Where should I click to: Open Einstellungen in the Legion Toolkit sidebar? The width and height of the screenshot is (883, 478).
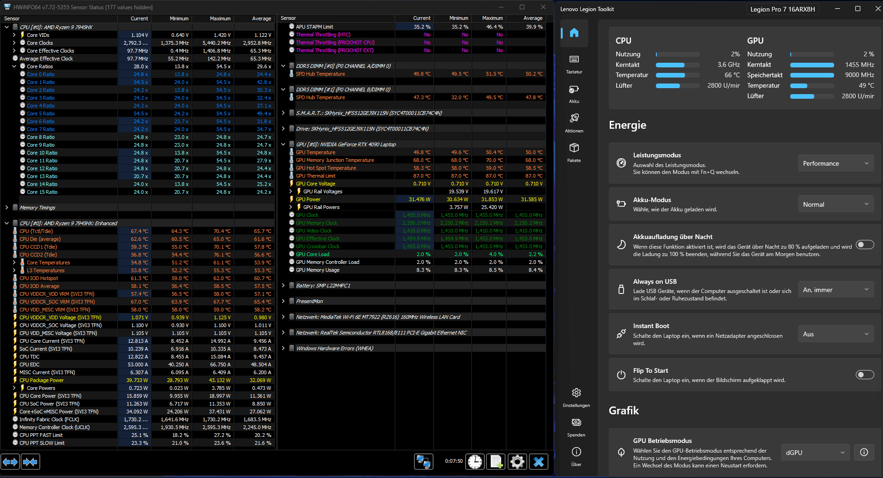(x=576, y=397)
